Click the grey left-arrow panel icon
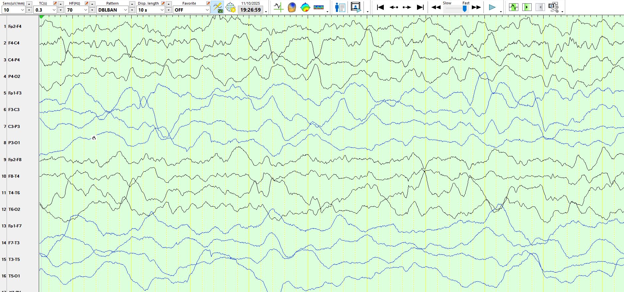 click(540, 7)
